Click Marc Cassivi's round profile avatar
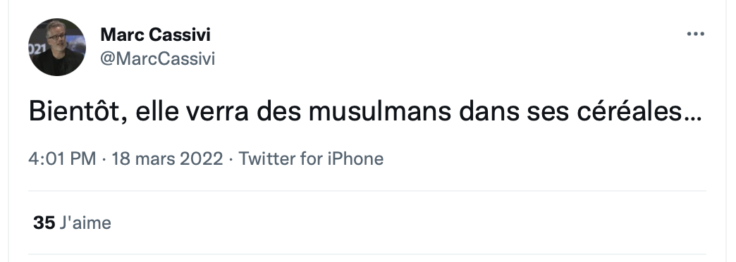This screenshot has width=736, height=262. [x=57, y=47]
